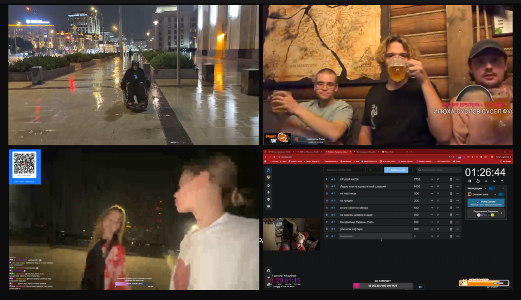
Task: Switch to the first Donation panel tab
Action: pyautogui.click(x=280, y=152)
